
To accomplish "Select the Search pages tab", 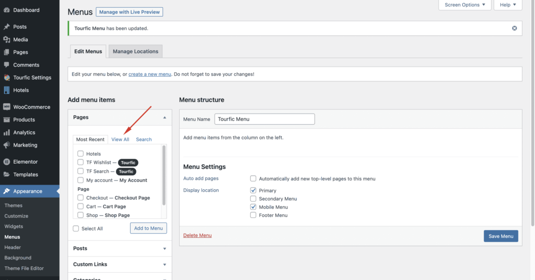I will (x=144, y=139).
